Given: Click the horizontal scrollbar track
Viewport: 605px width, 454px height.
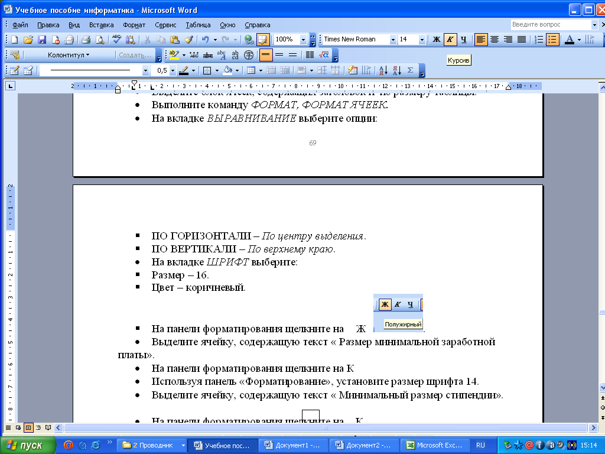Looking at the screenshot, I should click(326, 427).
